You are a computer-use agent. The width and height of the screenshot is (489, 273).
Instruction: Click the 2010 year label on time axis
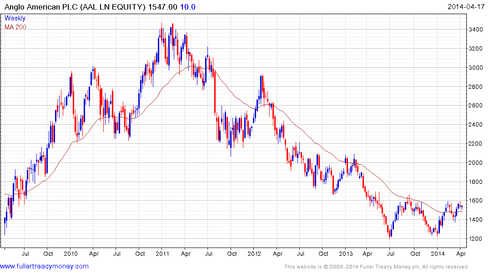[x=71, y=253]
